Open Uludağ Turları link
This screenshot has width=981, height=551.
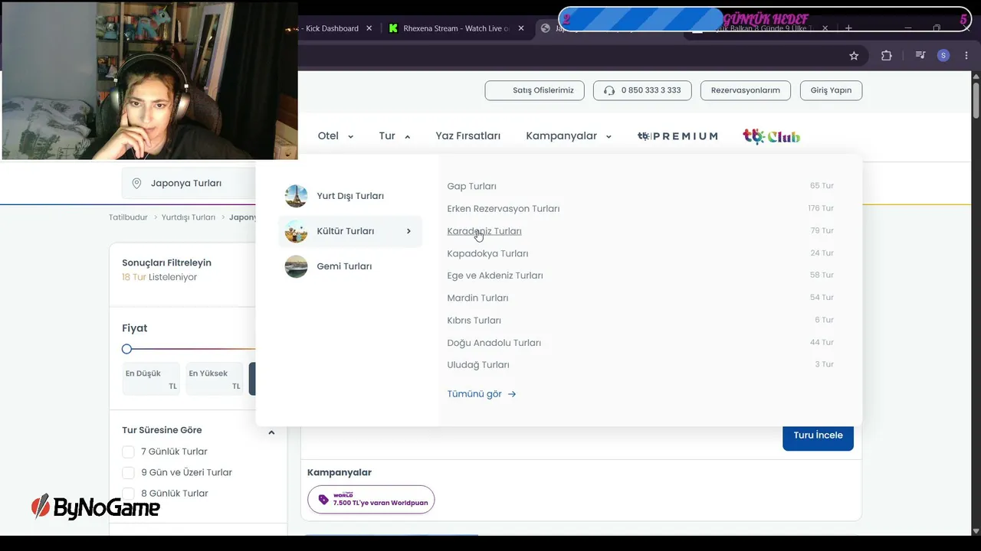coord(478,365)
